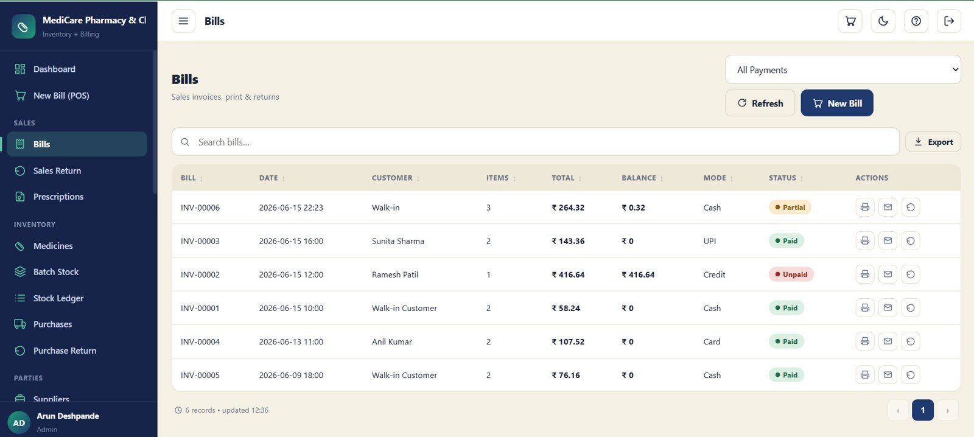Viewport: 974px width, 437px height.
Task: Email bill INV-00005
Action: click(x=888, y=375)
